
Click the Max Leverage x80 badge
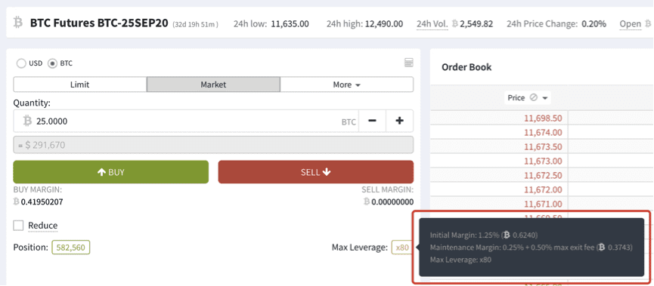point(402,248)
